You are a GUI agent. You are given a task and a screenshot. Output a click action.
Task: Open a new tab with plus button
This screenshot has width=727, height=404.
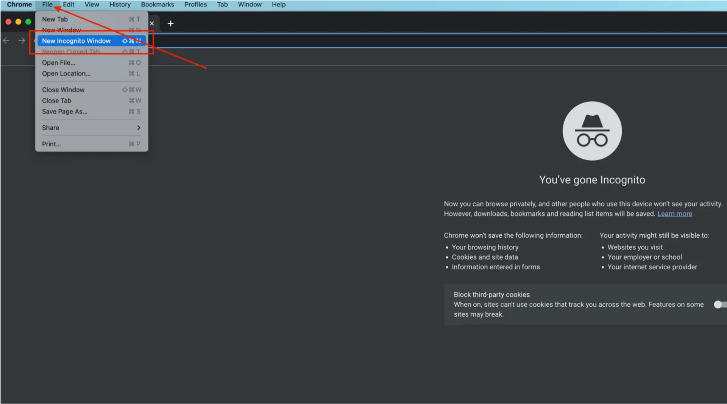pyautogui.click(x=170, y=23)
